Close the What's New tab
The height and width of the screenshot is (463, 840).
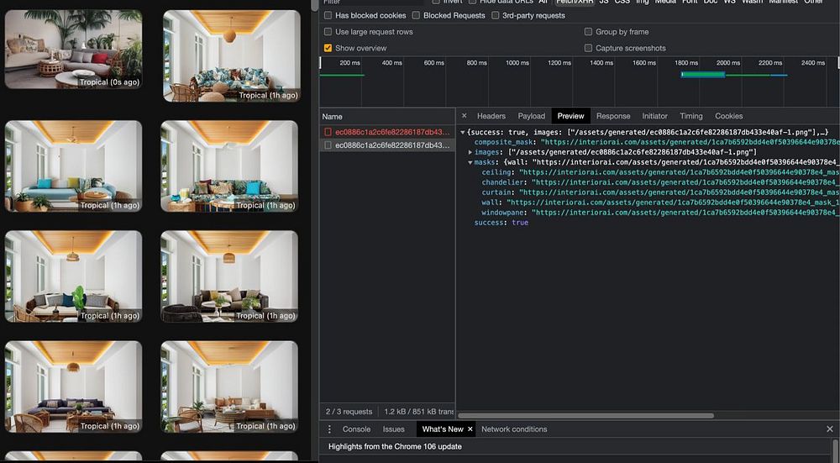pyautogui.click(x=470, y=429)
